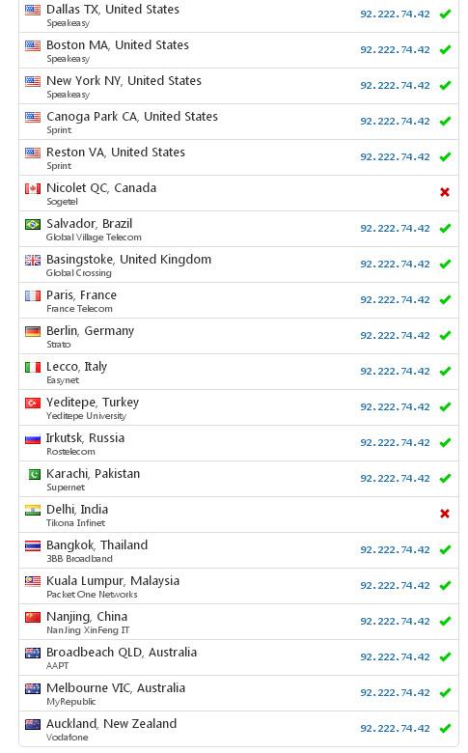The width and height of the screenshot is (468, 753).
Task: Click the China flag icon beside Nanjing
Action: (x=33, y=617)
